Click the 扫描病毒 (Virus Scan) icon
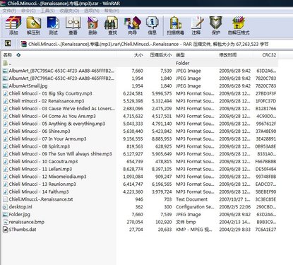Screen dimensions: 293x265 coord(176,23)
